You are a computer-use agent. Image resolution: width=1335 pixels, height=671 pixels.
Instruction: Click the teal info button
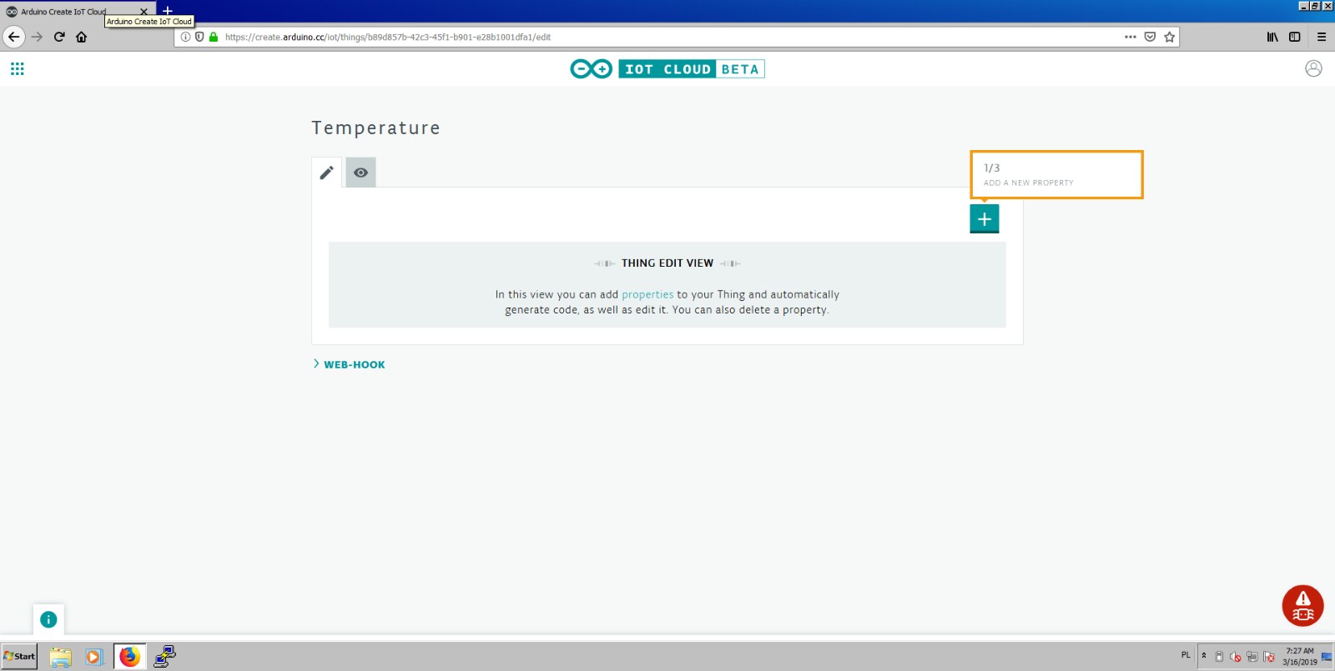point(48,619)
